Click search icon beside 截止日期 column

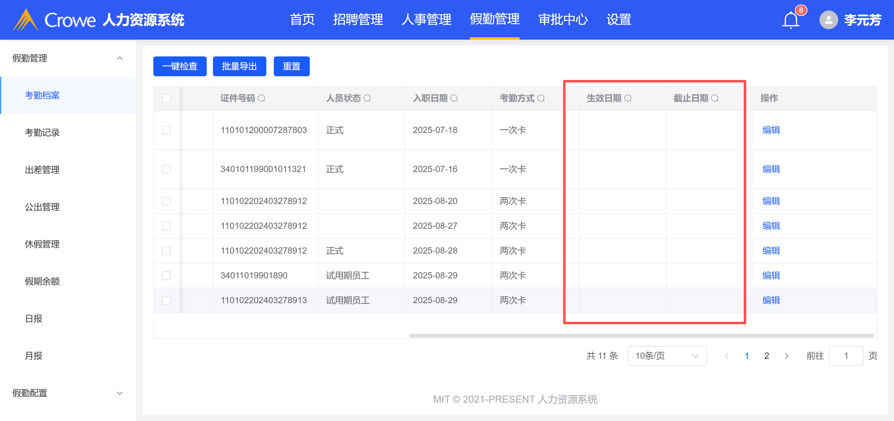[x=715, y=98]
